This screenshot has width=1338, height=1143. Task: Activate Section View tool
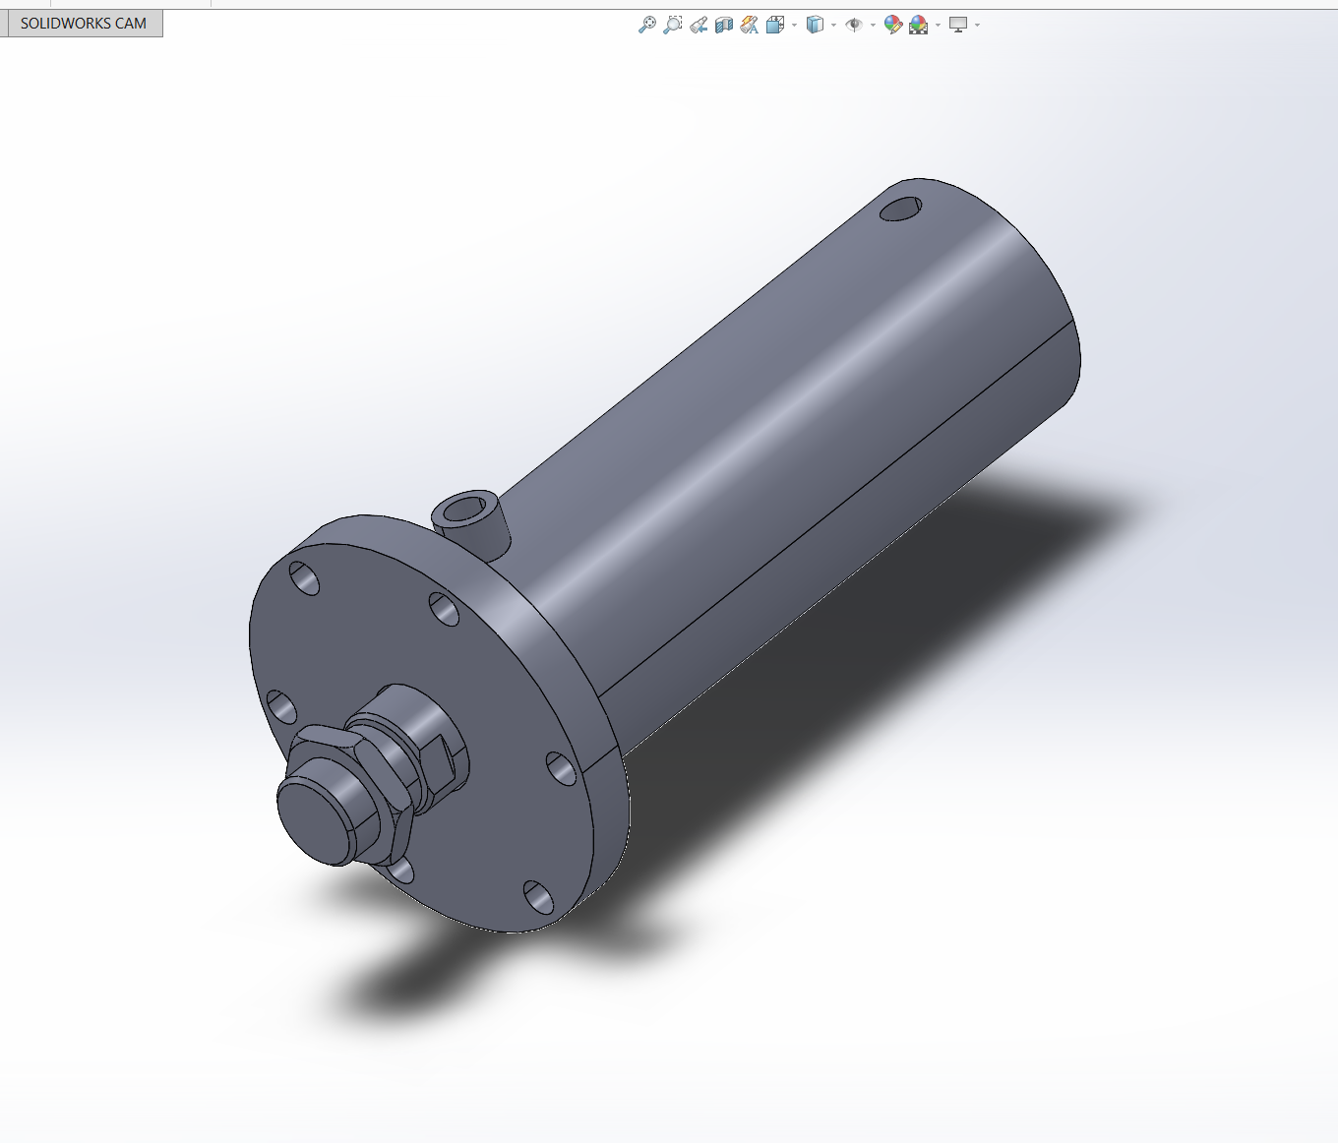[x=724, y=25]
